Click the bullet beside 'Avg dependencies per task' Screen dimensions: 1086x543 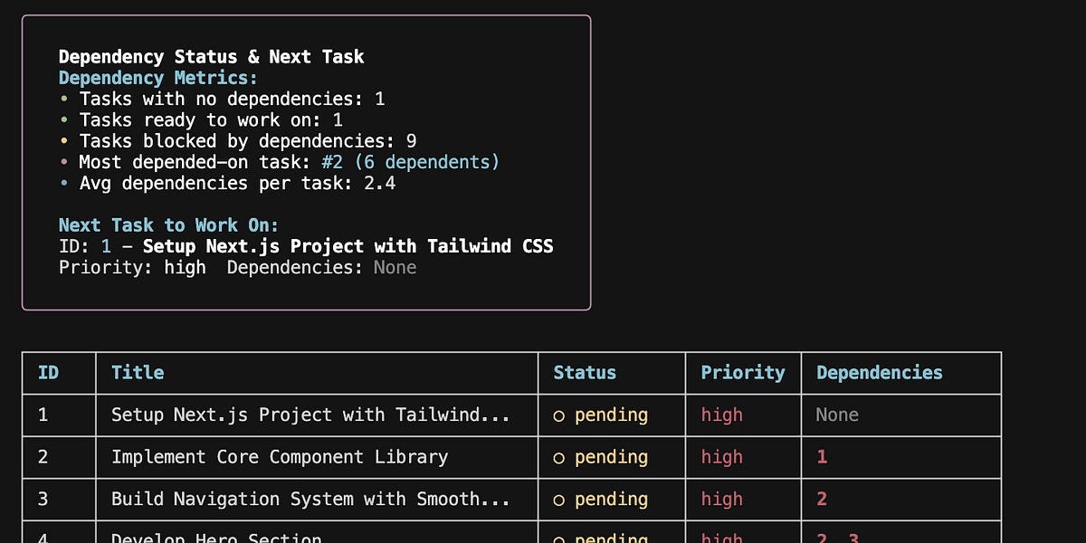coord(63,183)
